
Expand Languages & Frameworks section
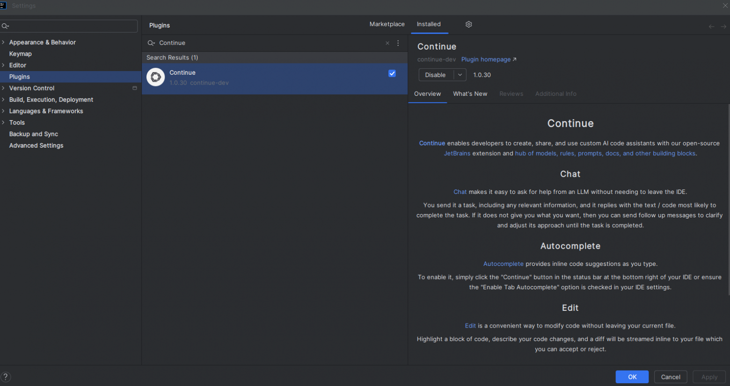tap(3, 111)
